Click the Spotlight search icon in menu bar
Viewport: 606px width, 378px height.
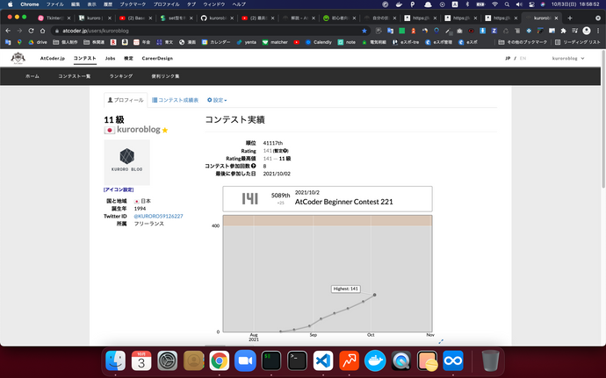click(x=507, y=4)
